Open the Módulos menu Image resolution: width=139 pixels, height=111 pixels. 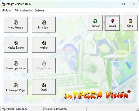pyautogui.click(x=7, y=10)
